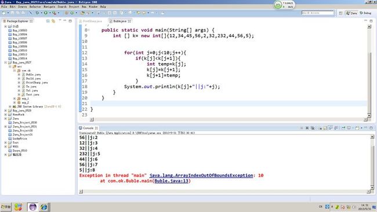Screen dimensions: 377x212
Task: Open the Open Console dropdown arrow
Action: tap(361, 128)
